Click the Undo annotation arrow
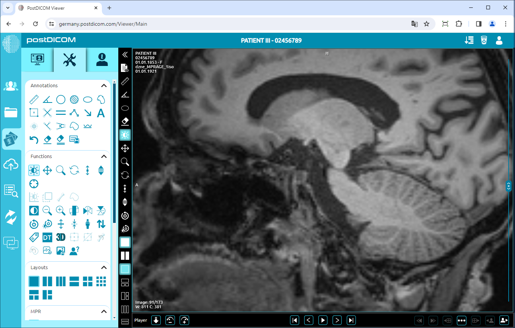The image size is (515, 328). (34, 139)
